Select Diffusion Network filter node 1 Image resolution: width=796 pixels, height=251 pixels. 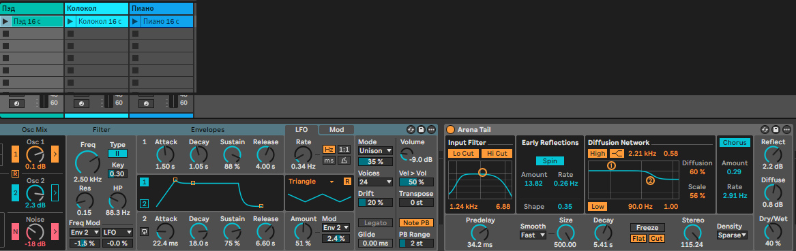[x=611, y=165]
